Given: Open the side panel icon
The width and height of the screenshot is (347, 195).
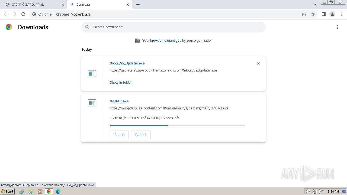Looking at the screenshot, I should pyautogui.click(x=323, y=14).
